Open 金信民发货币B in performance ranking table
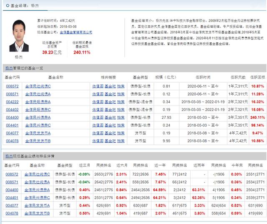This screenshot has height=224, width=267. 37,213
